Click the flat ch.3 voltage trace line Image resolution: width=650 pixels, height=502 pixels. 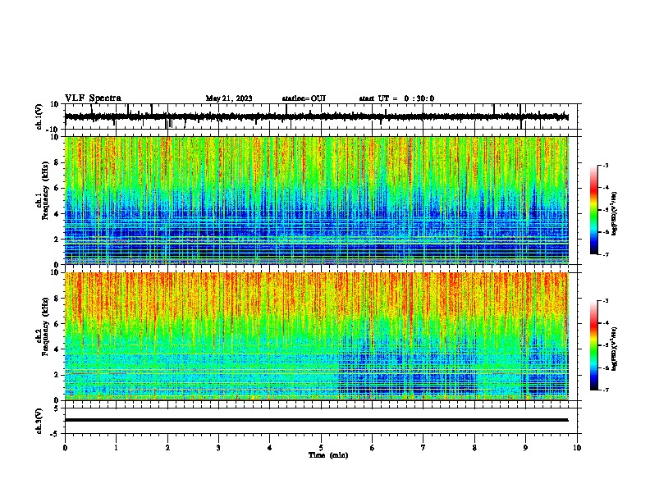pyautogui.click(x=316, y=420)
